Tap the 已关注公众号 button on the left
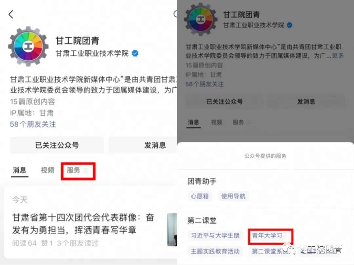 (x=57, y=145)
